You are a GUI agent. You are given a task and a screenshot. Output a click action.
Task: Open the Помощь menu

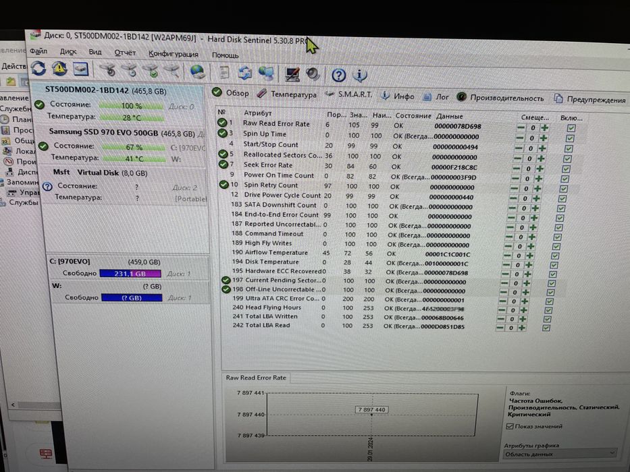tap(225, 55)
